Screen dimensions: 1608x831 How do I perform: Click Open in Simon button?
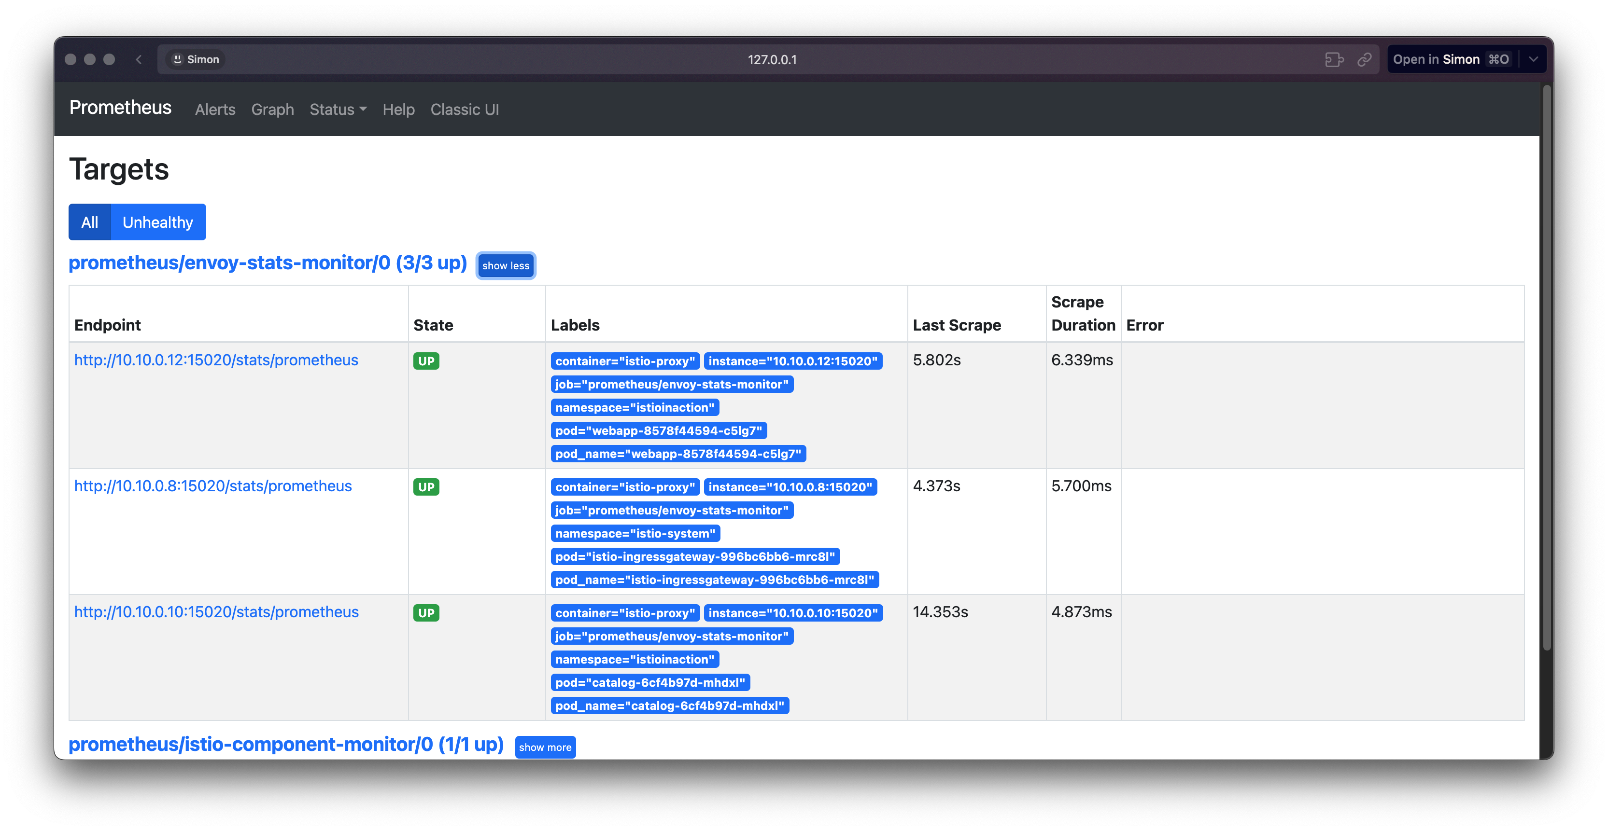click(x=1452, y=59)
